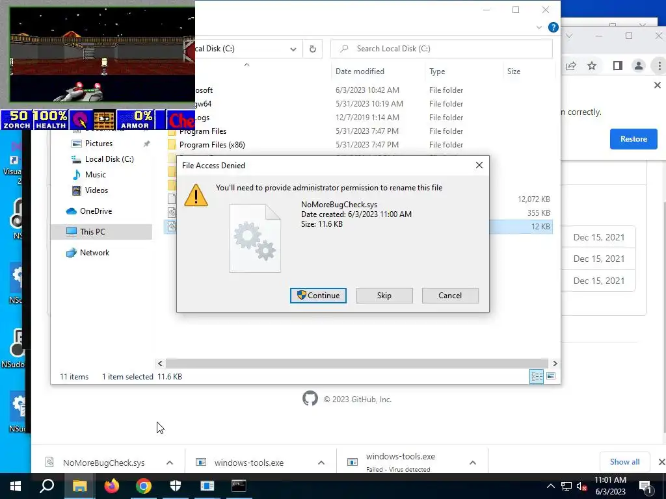Switch to large icons view layout
Screen dimensions: 666x499
tap(550, 376)
